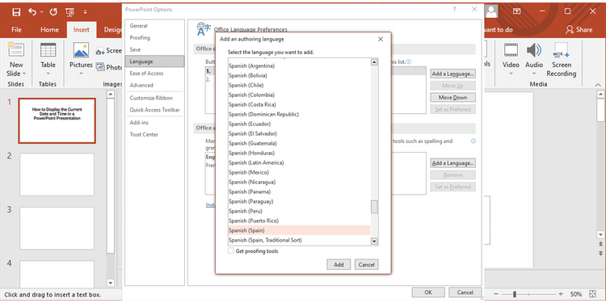606x303 pixels.
Task: Click the help question mark in PowerPoint Options
Action: 454,10
